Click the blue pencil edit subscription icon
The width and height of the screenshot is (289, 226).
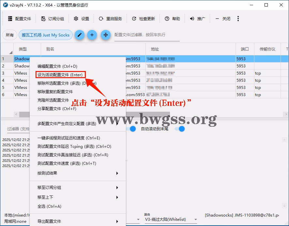click(x=80, y=35)
